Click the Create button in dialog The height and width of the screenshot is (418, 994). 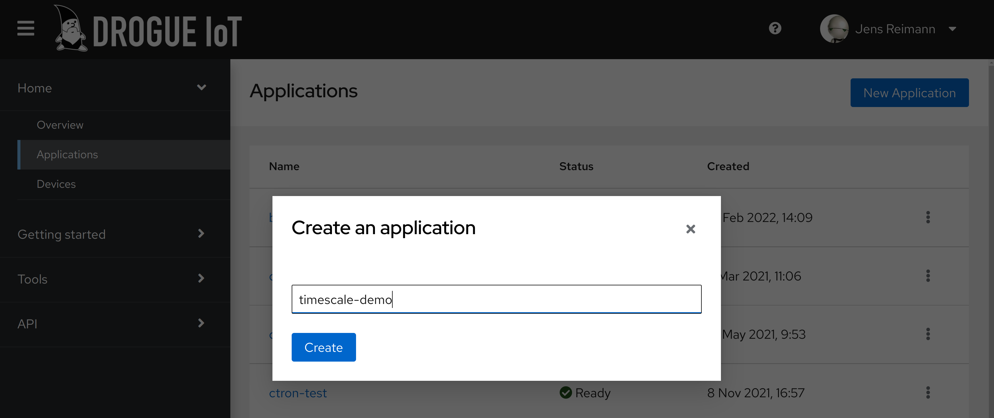coord(323,347)
